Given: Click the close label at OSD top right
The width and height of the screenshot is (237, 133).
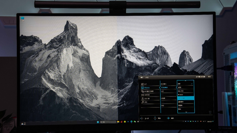Looking at the screenshot, I should click(x=209, y=77).
